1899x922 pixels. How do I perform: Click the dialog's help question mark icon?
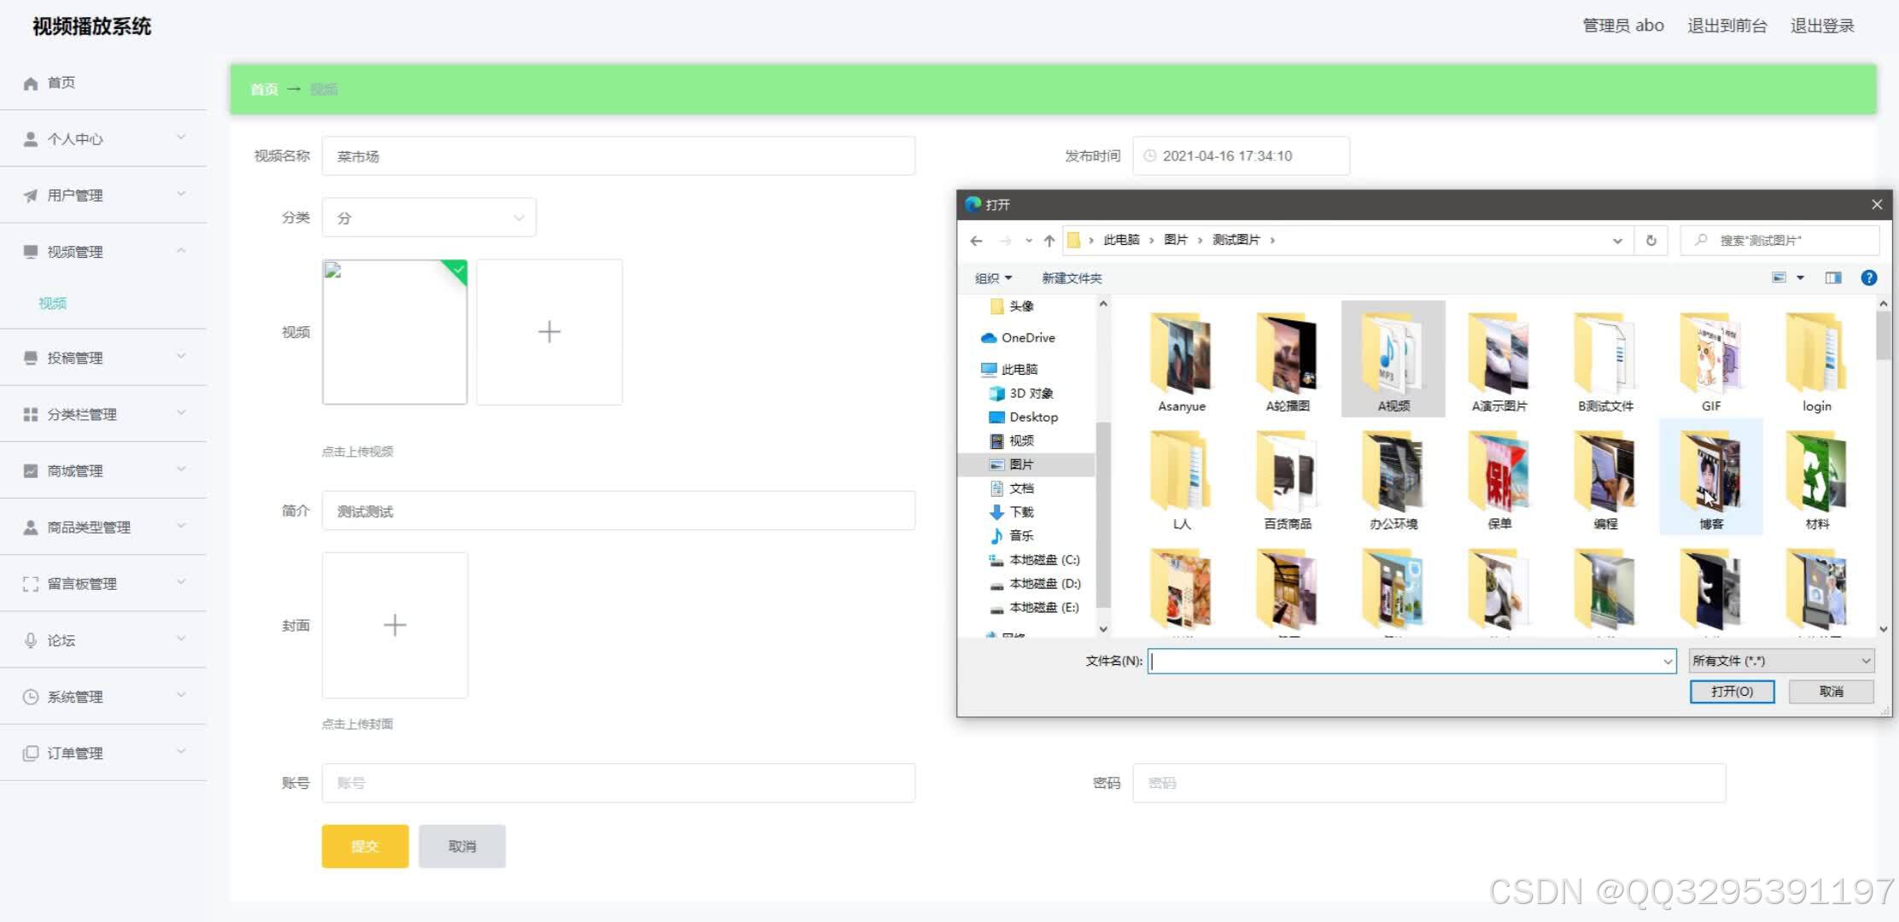pos(1868,277)
